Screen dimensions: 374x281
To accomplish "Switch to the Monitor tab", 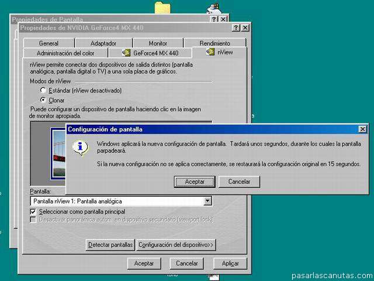I will [158, 43].
